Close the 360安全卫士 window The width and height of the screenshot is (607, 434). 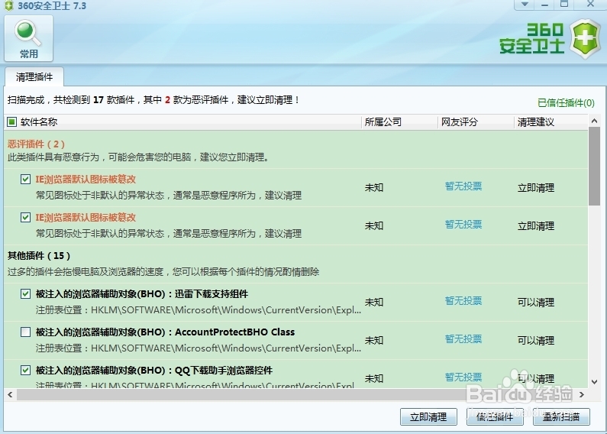[x=590, y=5]
